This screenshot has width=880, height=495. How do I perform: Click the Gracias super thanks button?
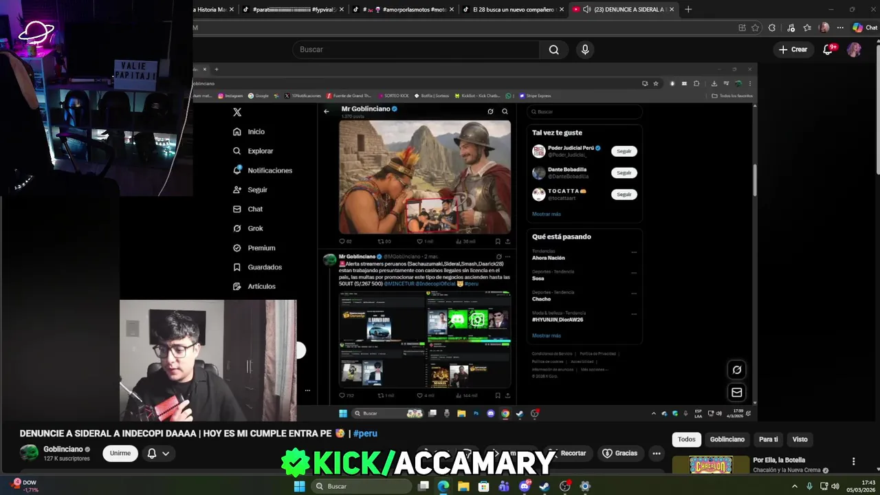pos(620,453)
